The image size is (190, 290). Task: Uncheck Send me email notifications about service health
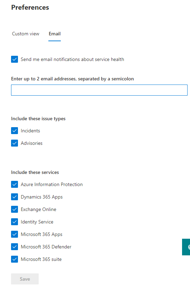[x=15, y=59]
